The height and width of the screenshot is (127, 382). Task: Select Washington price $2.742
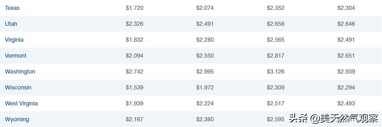(135, 72)
